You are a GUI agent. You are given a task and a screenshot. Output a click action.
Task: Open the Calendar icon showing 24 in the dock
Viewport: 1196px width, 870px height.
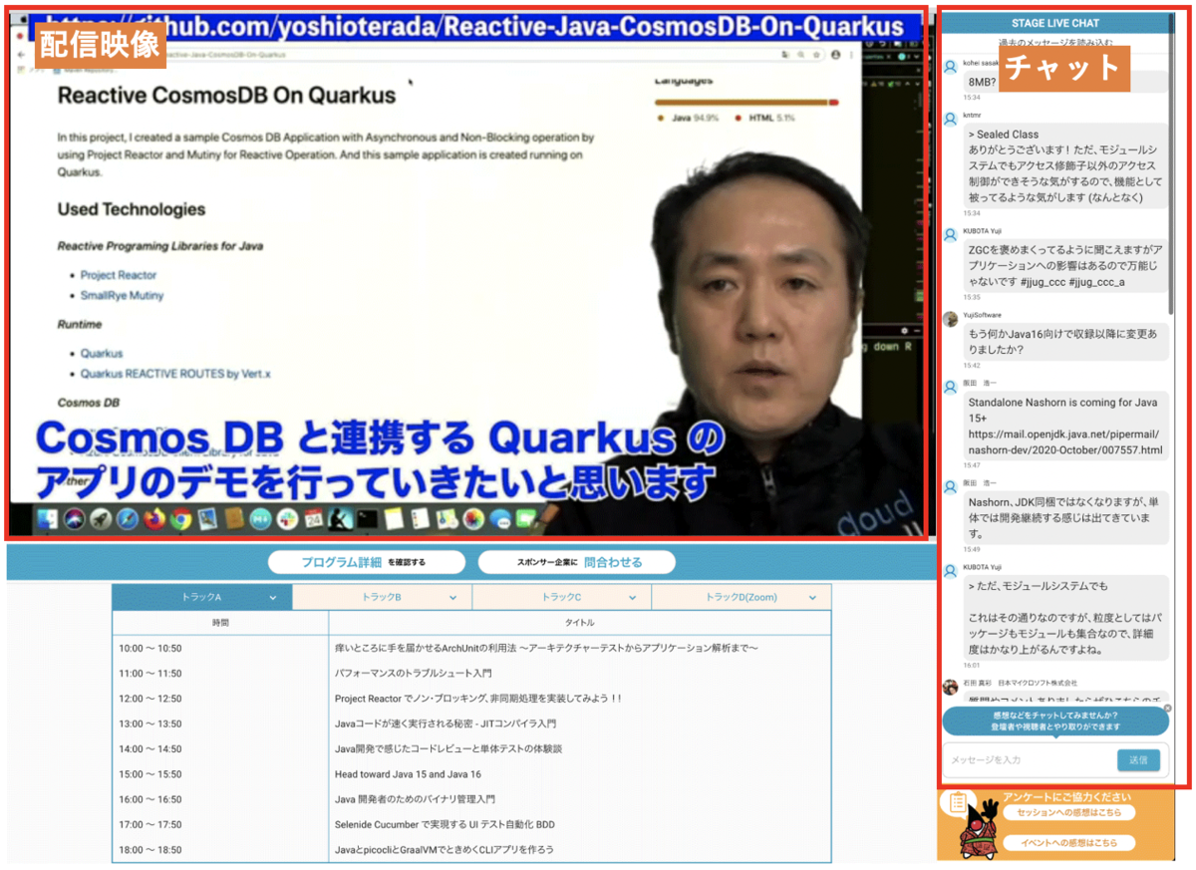[x=314, y=519]
